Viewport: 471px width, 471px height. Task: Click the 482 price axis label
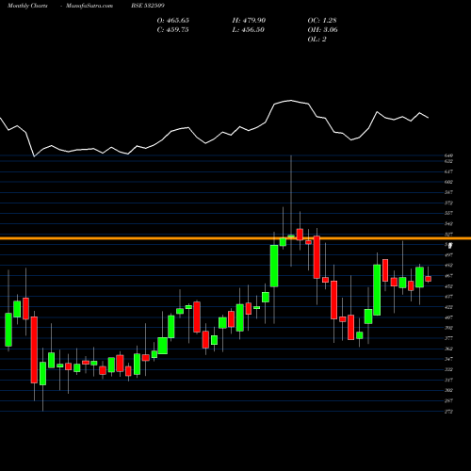coord(448,266)
